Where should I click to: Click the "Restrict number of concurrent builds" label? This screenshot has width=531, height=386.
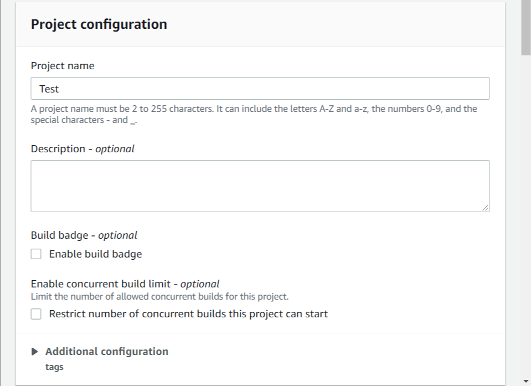188,314
